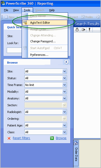Click the Browse link
The image size is (101, 168).
[x=61, y=138]
